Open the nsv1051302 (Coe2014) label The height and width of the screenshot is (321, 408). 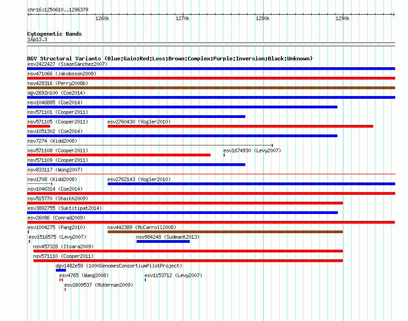pyautogui.click(x=55, y=131)
